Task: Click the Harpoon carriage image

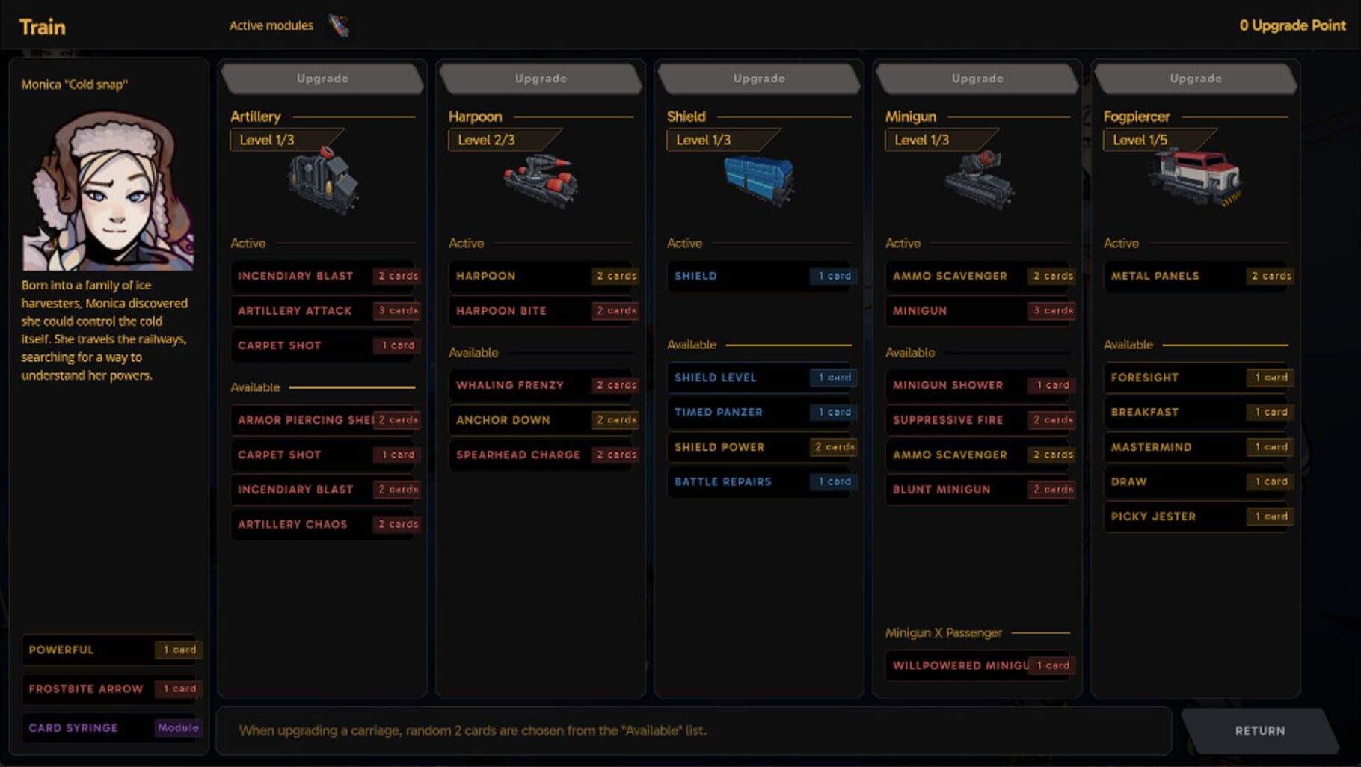Action: 540,179
